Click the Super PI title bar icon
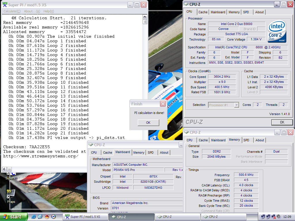The width and height of the screenshot is (295, 221). pyautogui.click(x=5, y=5)
